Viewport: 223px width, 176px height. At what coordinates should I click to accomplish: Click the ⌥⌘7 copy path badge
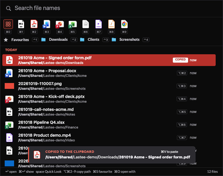click(182, 138)
